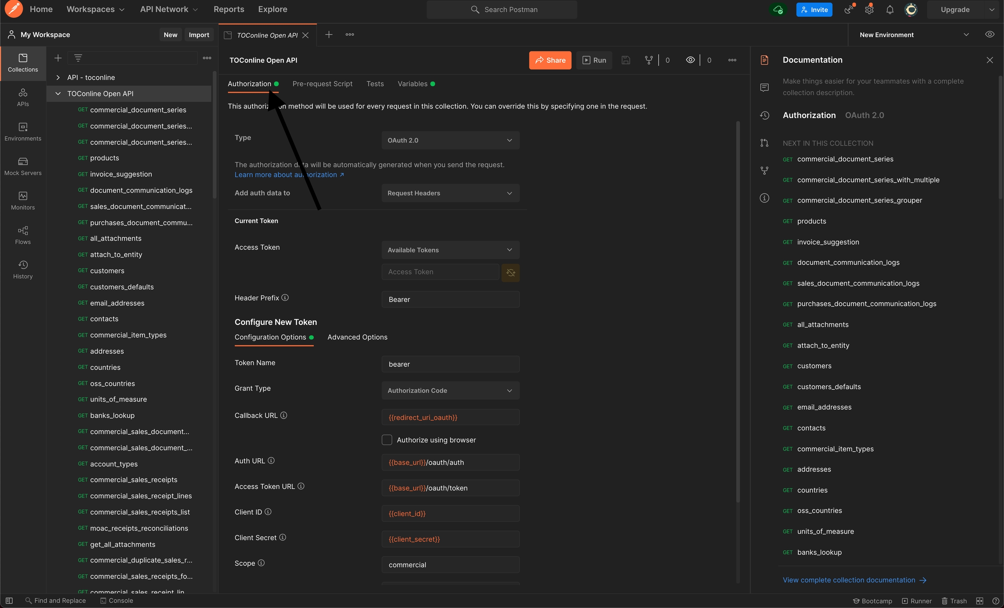Switch to the Pre-request Script tab
Image resolution: width=1004 pixels, height=608 pixels.
click(322, 84)
